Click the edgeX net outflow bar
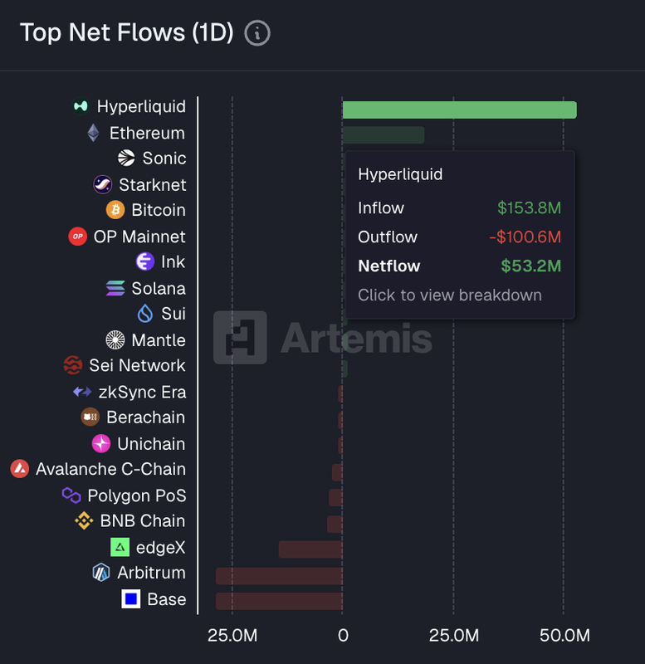 click(310, 549)
